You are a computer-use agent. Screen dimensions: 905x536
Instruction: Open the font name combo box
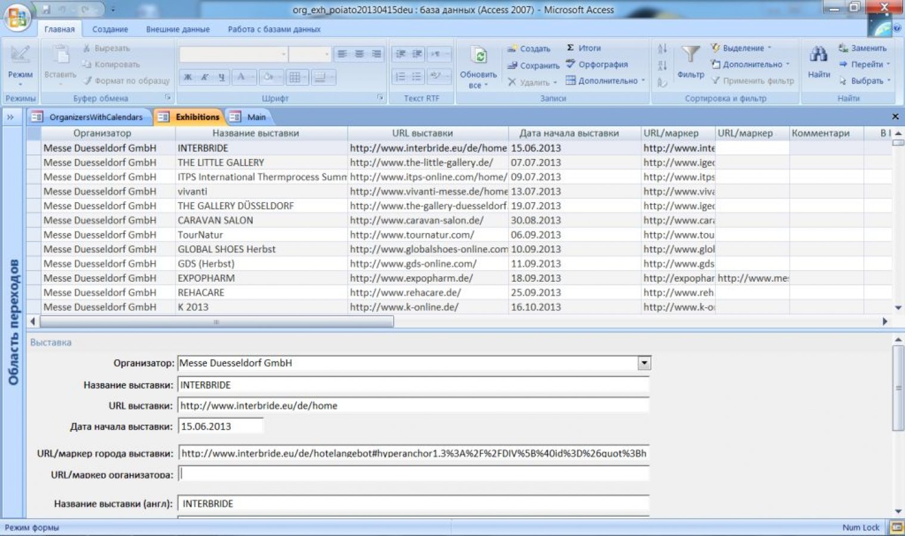[x=234, y=54]
